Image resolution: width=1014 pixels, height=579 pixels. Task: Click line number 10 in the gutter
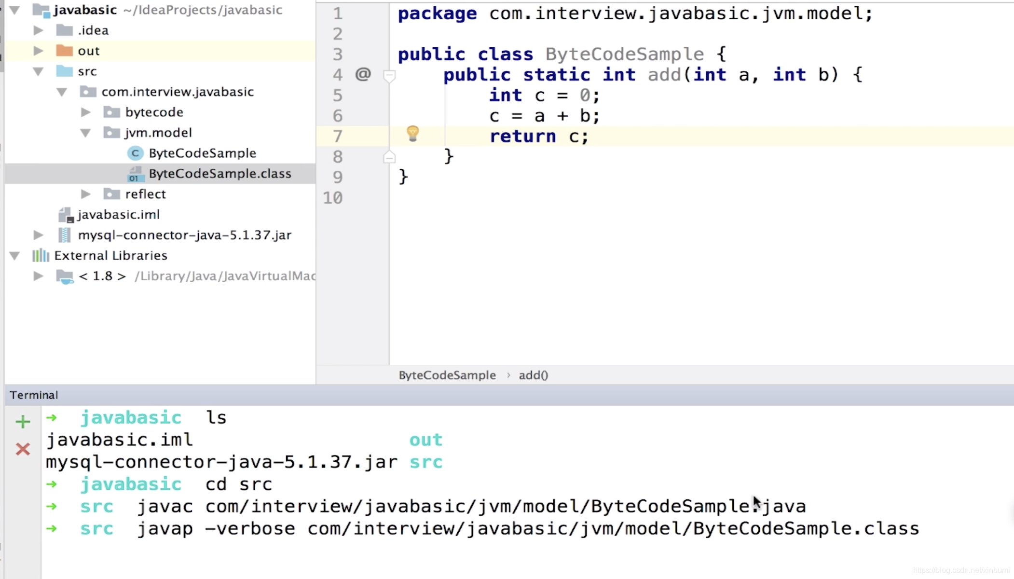point(332,198)
